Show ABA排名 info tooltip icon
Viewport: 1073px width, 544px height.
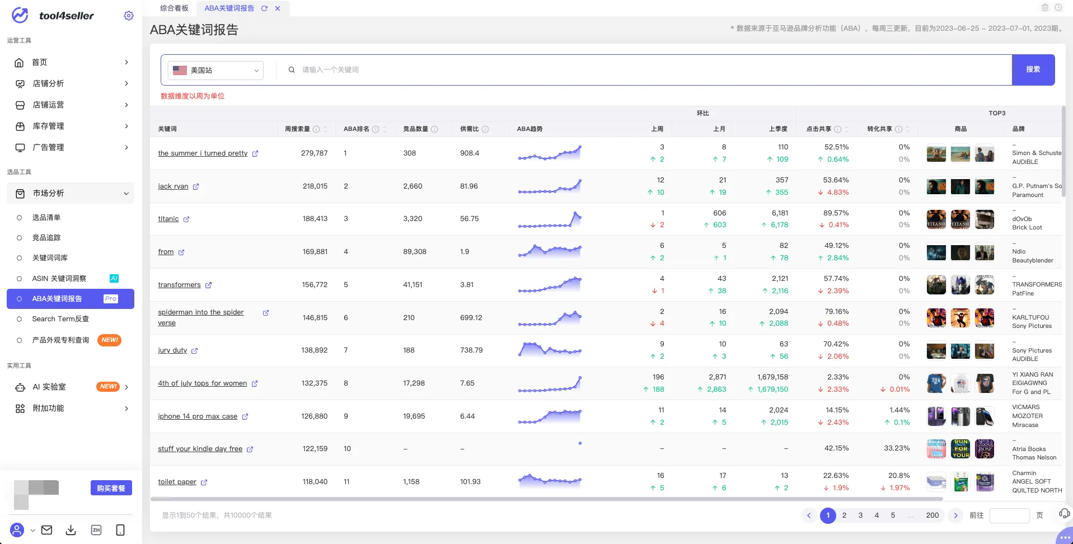click(376, 129)
